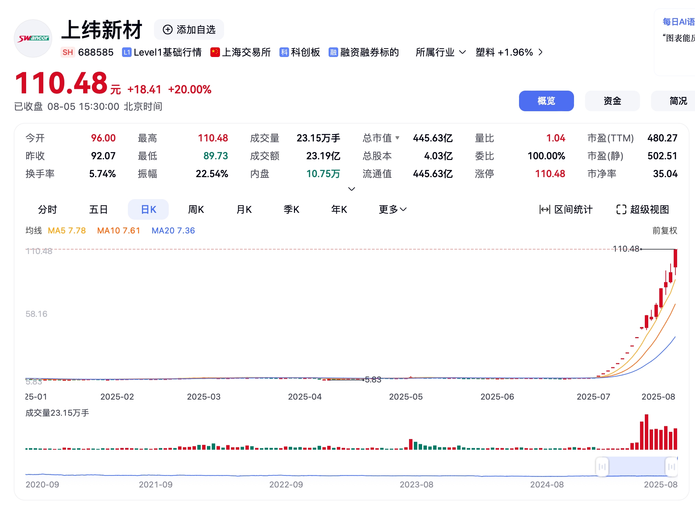
Task: Click the 区间统计 range icon
Action: click(545, 209)
